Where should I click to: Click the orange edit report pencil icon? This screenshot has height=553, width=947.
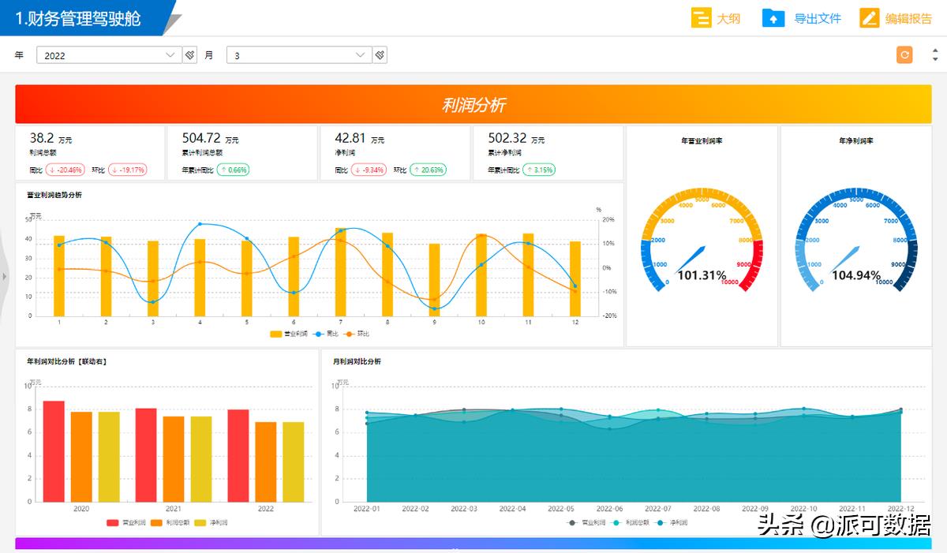pos(869,18)
